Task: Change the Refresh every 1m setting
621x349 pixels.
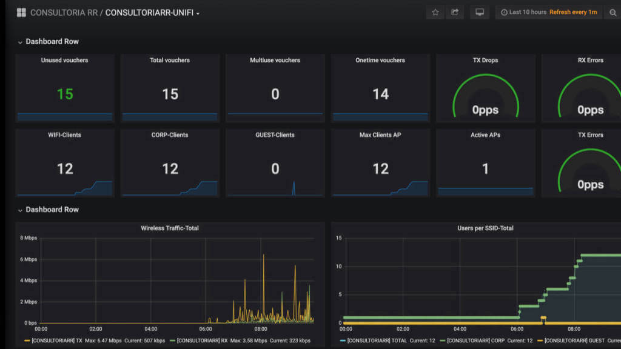Action: [573, 12]
